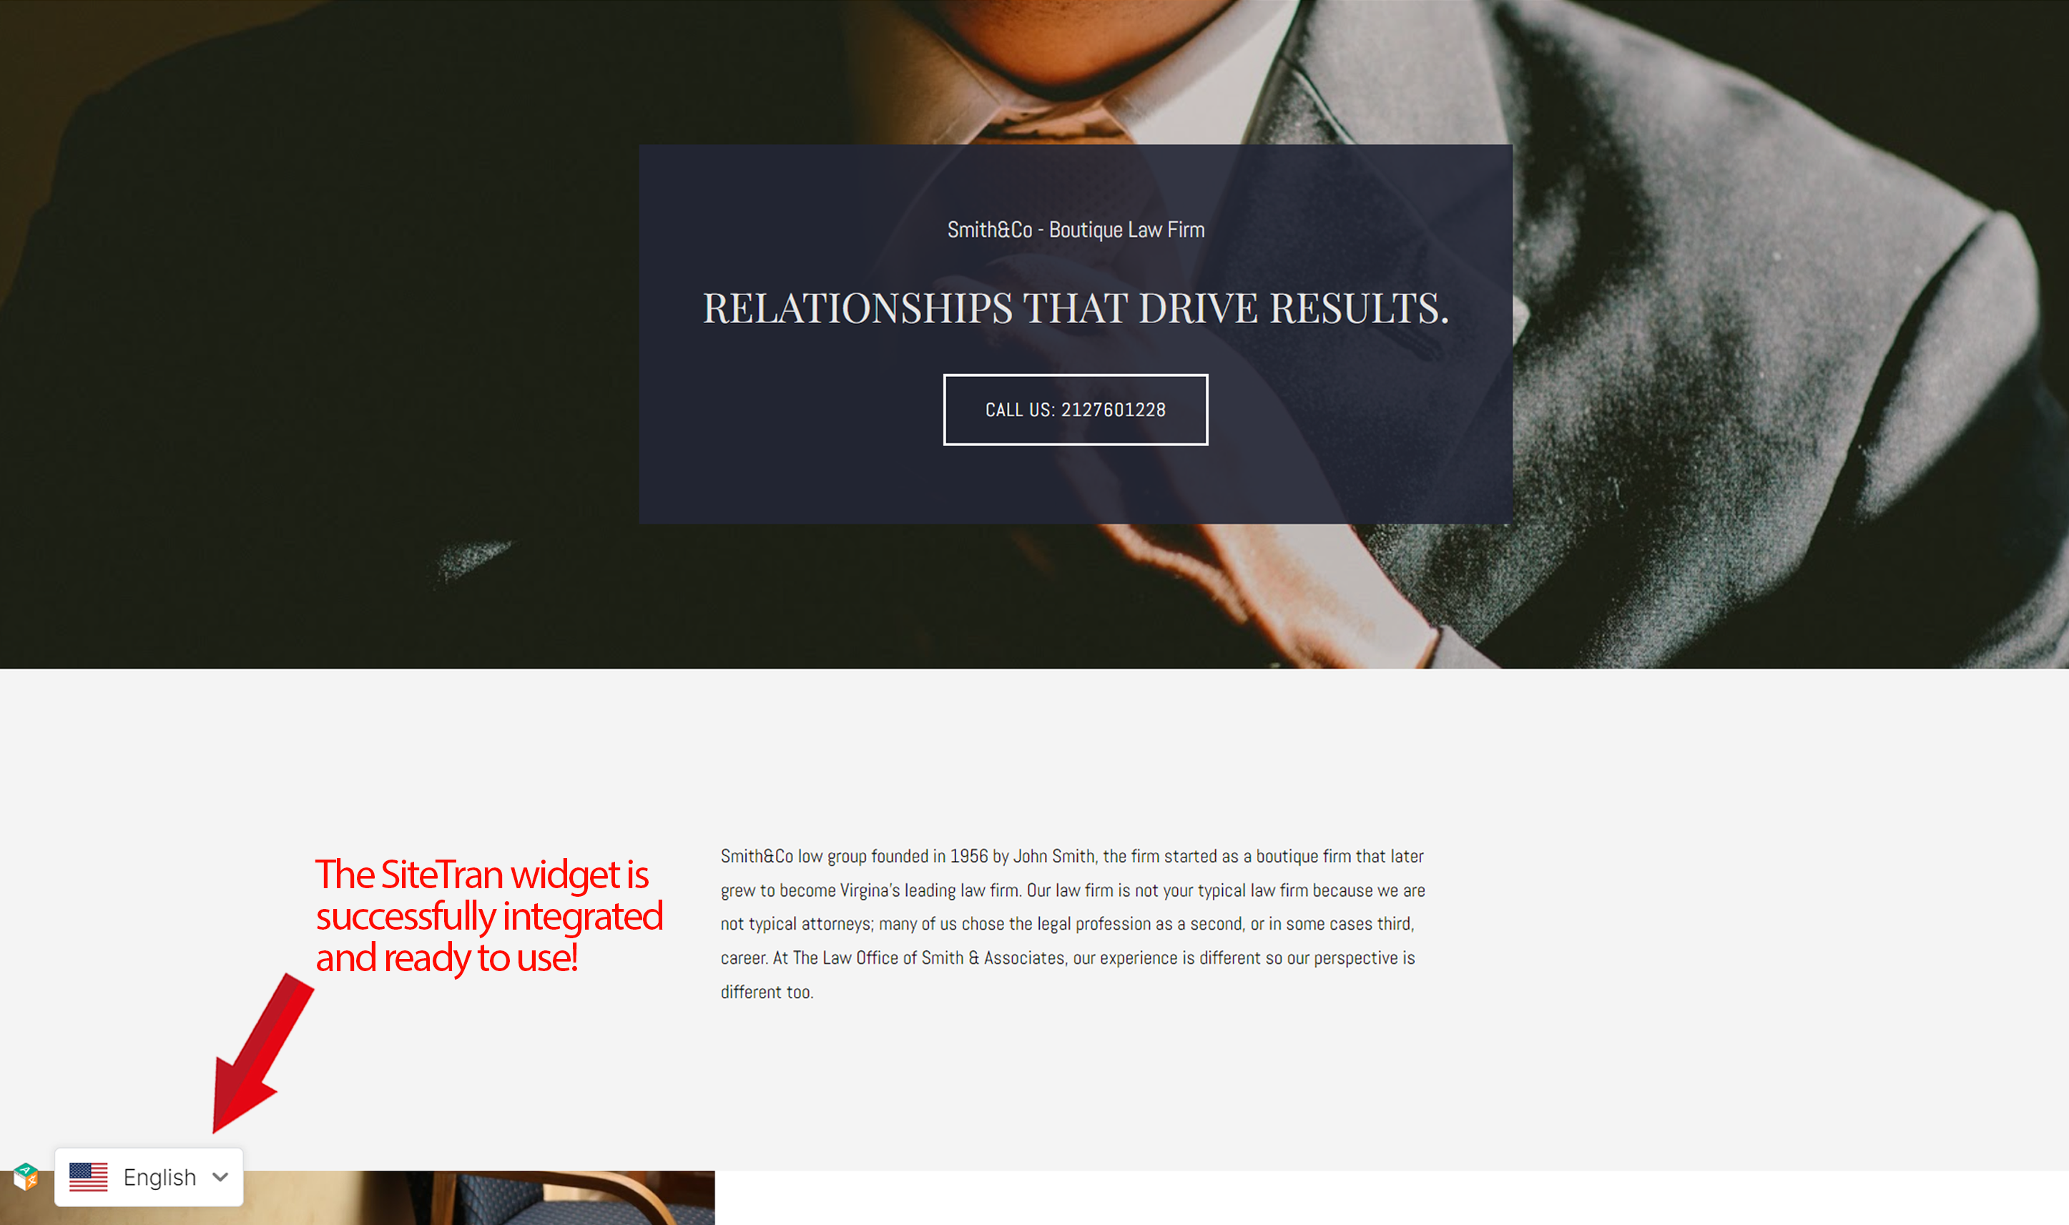
Task: Click the Smith&Co firm name link
Action: pyautogui.click(x=1075, y=229)
